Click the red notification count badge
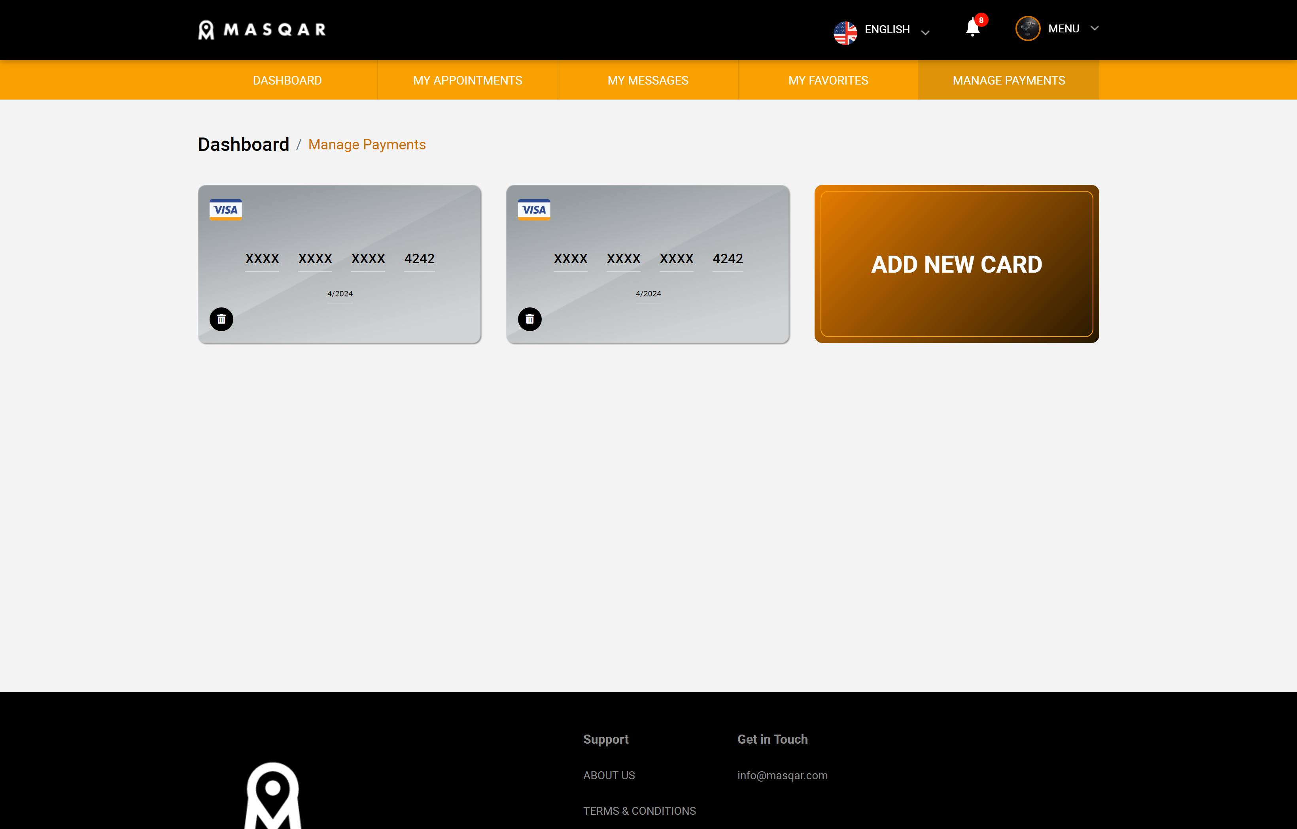 (x=981, y=20)
